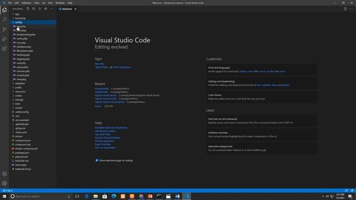Click the Open folder link

[101, 67]
